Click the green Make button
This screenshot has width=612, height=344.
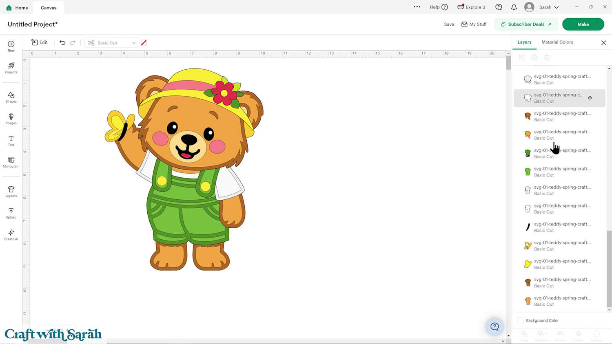pyautogui.click(x=583, y=24)
